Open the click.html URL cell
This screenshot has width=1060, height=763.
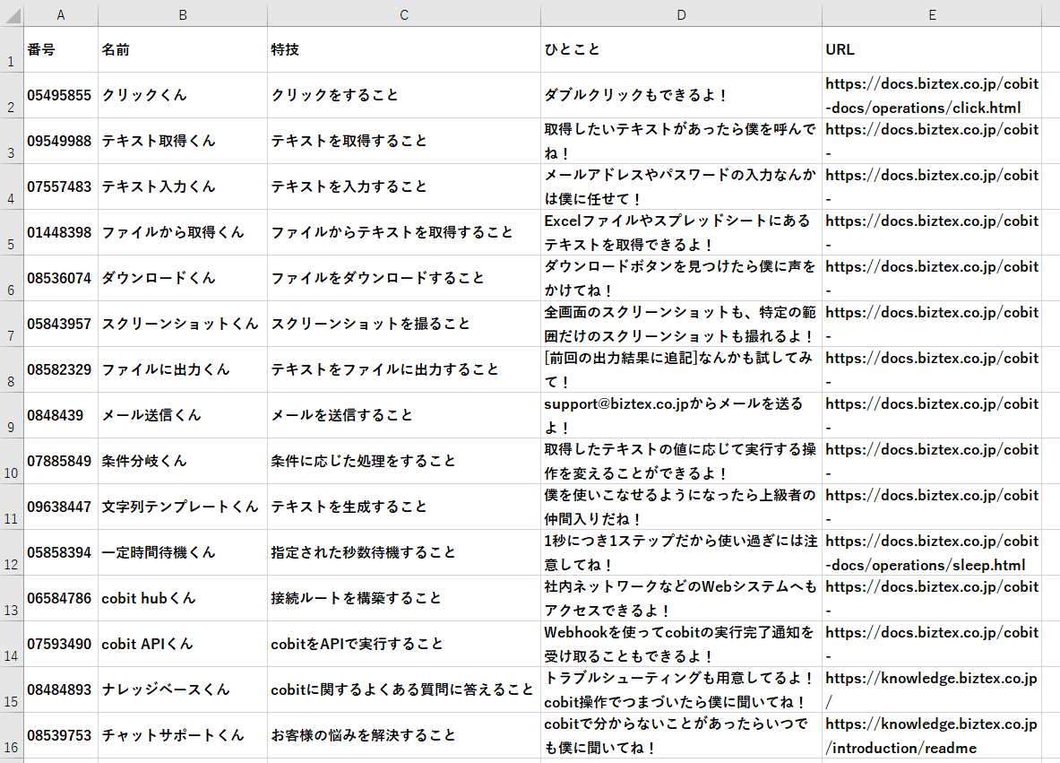tap(932, 95)
